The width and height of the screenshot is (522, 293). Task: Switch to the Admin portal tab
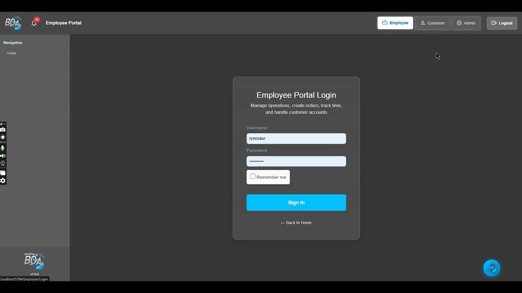click(x=466, y=23)
